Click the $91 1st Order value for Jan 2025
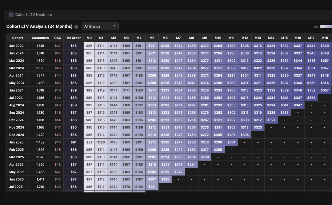The width and height of the screenshot is (332, 205). pos(73,142)
